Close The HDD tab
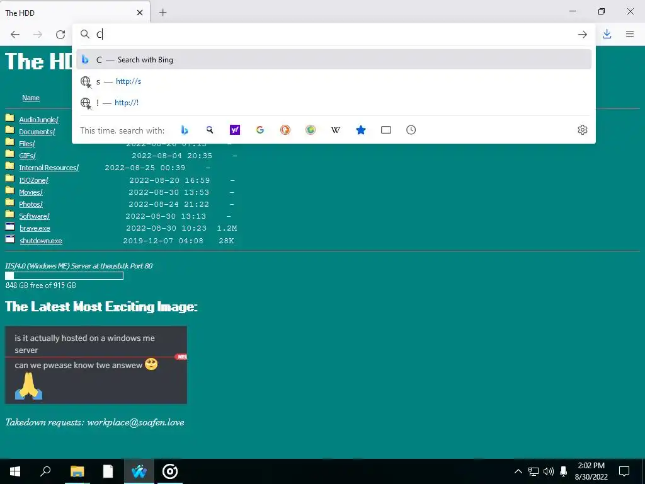The image size is (645, 484). tap(140, 13)
